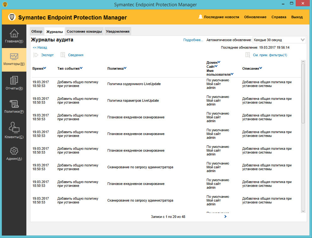Click the Сведения link

(76, 55)
